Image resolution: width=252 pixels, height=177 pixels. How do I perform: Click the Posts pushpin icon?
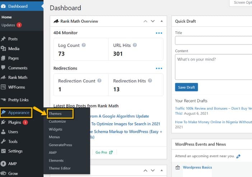pos(3,39)
